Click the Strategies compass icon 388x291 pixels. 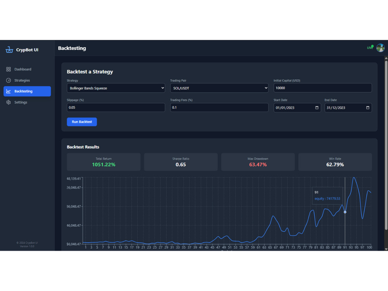[9, 80]
